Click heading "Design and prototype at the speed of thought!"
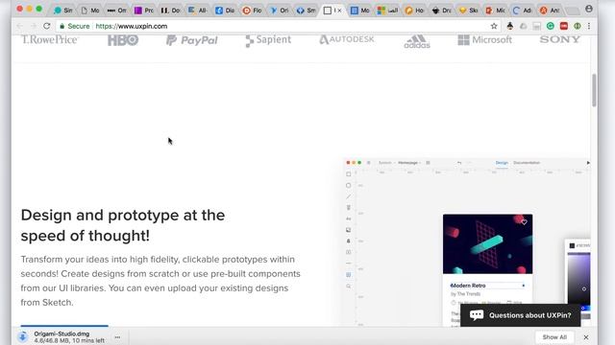 coord(123,225)
